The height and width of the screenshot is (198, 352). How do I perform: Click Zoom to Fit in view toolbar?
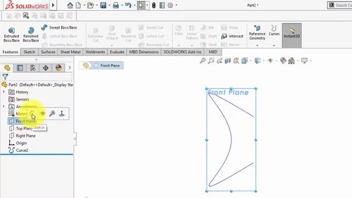coord(203,61)
